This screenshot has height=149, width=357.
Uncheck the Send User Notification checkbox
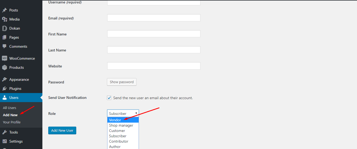[x=109, y=98]
